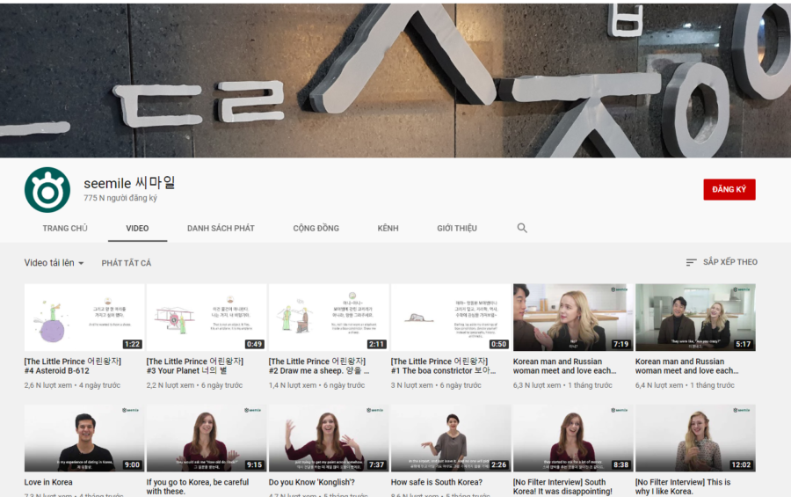791x497 pixels.
Task: Open the KÊNH tab
Action: point(388,229)
